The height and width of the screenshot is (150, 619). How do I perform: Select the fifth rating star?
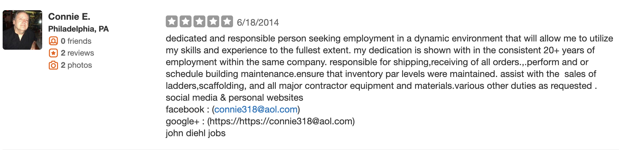pyautogui.click(x=227, y=22)
